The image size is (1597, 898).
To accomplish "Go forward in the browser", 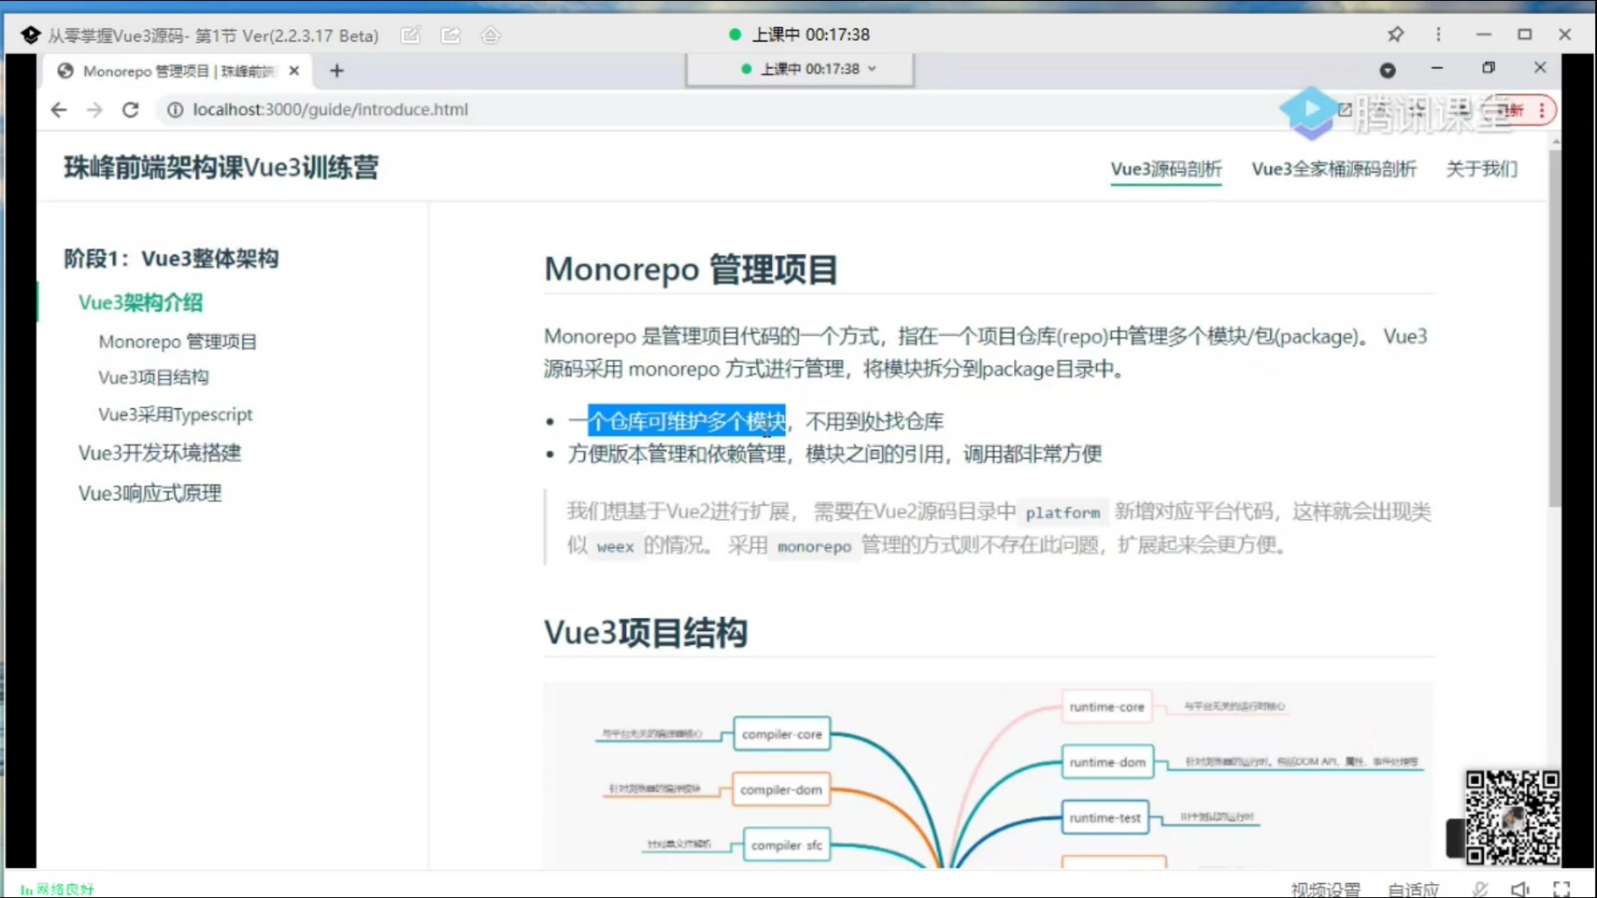I will (94, 110).
